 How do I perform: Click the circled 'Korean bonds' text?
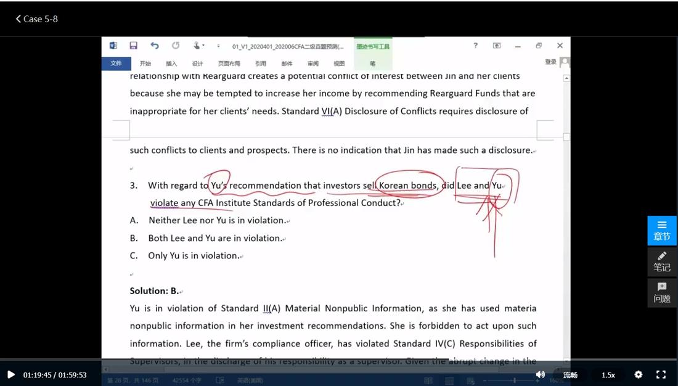tap(407, 186)
